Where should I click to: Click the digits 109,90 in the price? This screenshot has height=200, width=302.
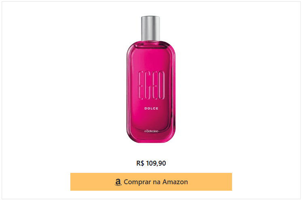click(156, 163)
